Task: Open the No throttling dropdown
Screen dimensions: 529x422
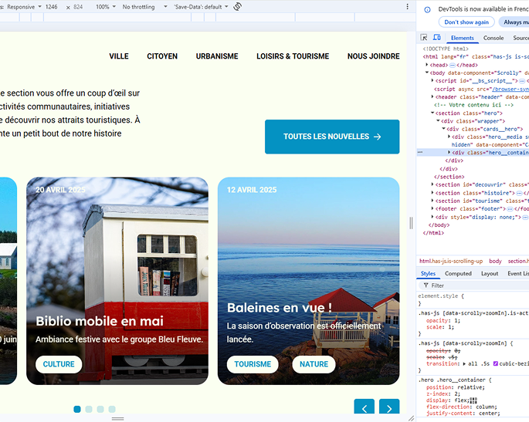Action: [144, 7]
